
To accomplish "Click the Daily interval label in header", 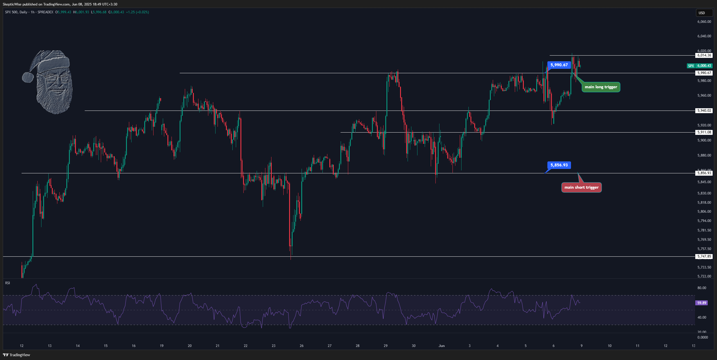I will (23, 12).
